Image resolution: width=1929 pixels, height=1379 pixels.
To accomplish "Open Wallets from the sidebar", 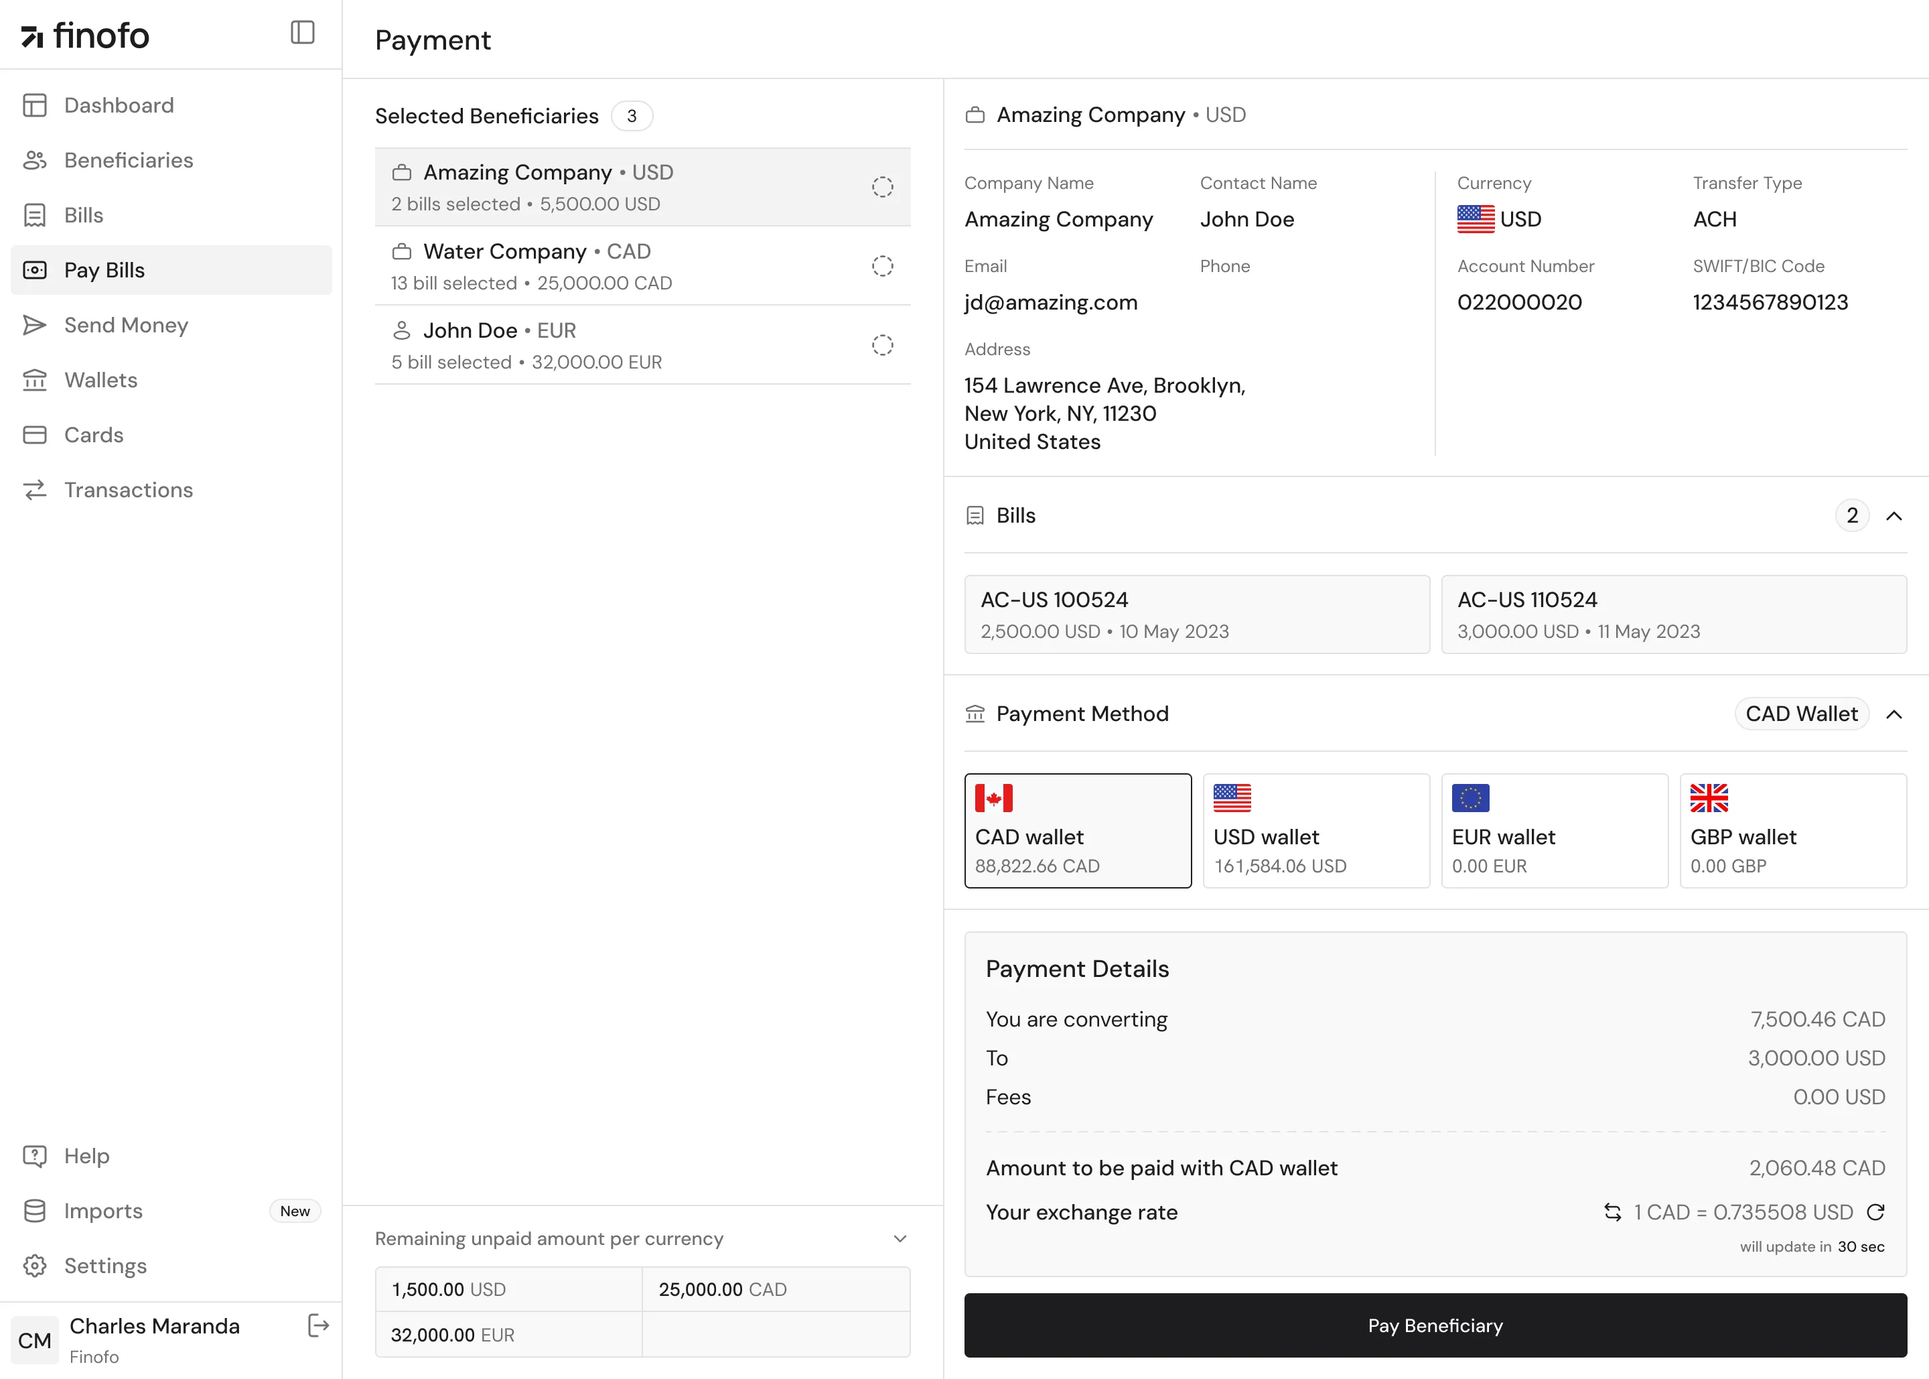I will 100,379.
